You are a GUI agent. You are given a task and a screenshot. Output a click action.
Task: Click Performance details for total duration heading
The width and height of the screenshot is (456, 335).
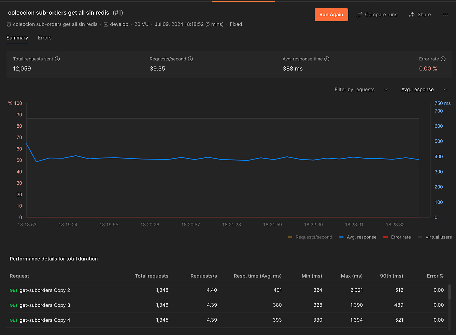54,259
